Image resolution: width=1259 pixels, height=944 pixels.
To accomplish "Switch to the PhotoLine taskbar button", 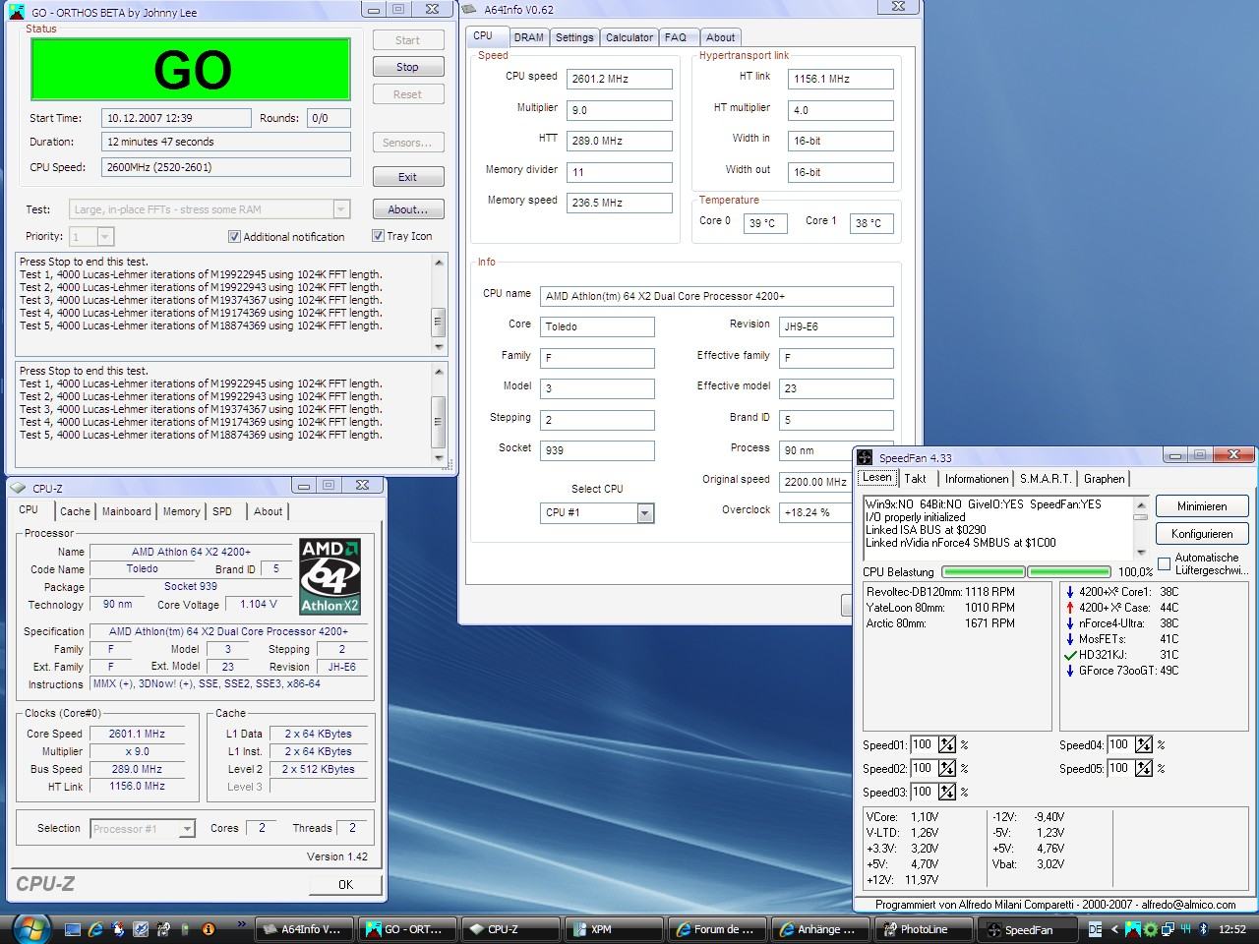I will click(x=924, y=929).
